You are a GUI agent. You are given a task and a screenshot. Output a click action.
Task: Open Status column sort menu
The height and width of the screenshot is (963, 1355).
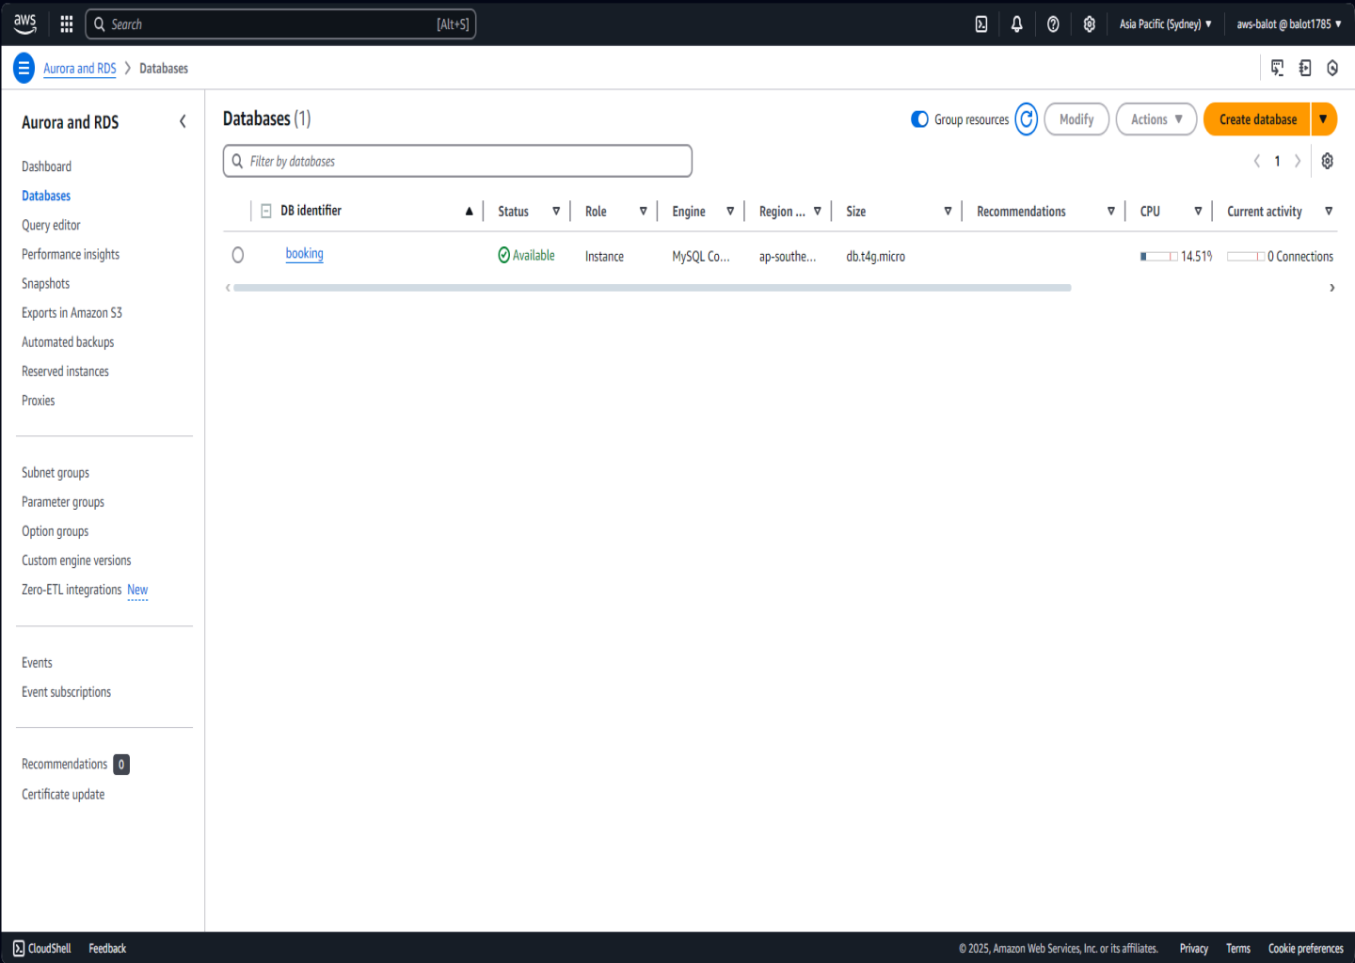556,211
